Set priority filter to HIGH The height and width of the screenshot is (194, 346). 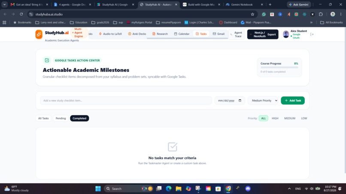tap(275, 118)
